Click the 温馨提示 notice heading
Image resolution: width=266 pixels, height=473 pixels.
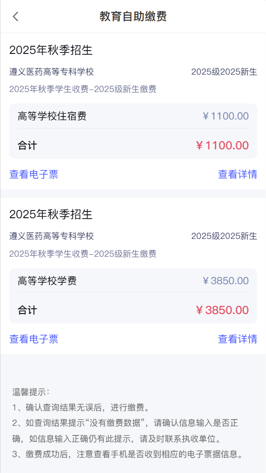click(30, 392)
